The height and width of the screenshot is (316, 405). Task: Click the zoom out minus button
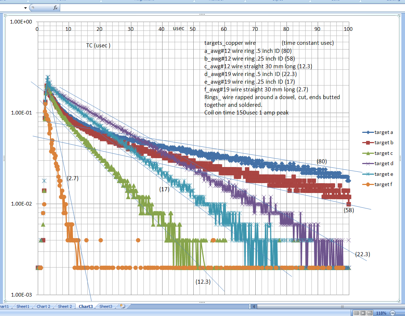[393, 313]
